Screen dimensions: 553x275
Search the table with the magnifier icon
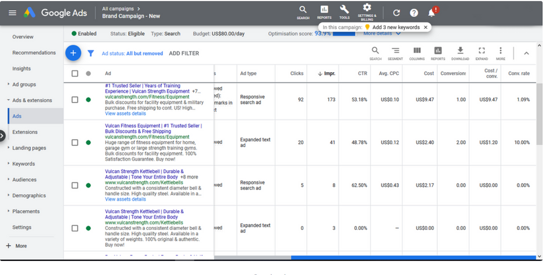point(375,54)
